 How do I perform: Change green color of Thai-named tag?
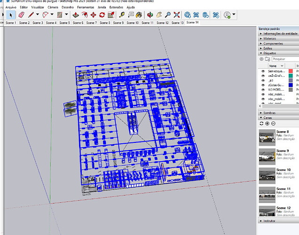click(x=291, y=76)
